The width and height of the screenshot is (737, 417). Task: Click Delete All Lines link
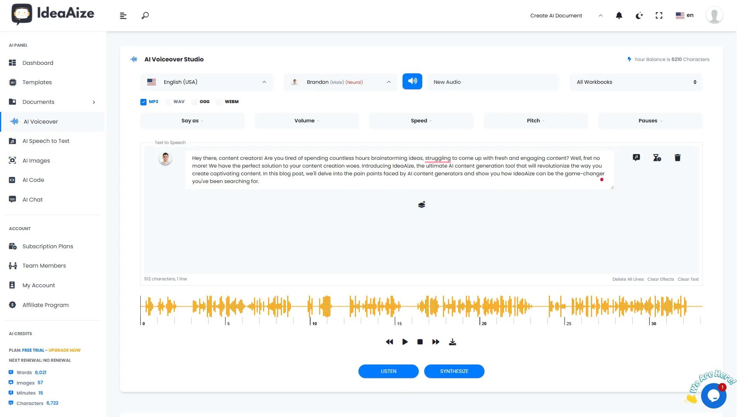pos(628,279)
